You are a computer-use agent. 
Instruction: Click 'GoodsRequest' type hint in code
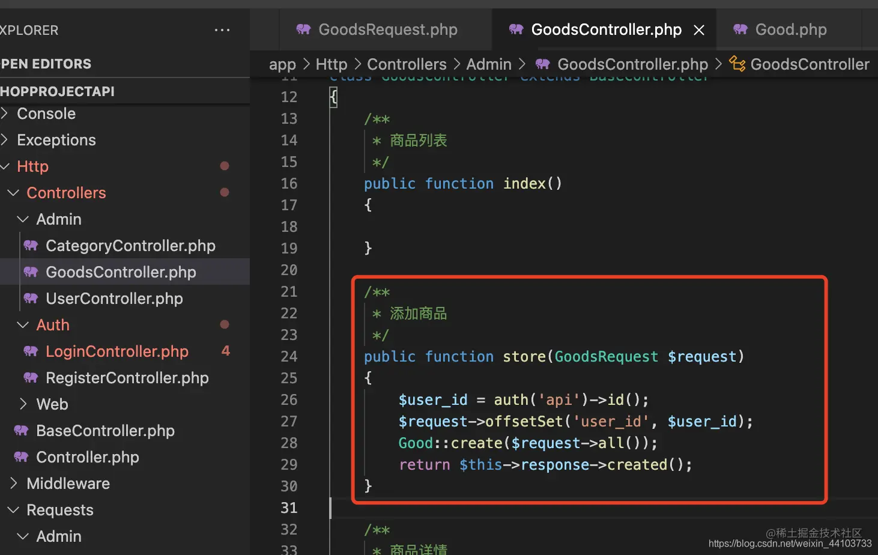pyautogui.click(x=606, y=357)
